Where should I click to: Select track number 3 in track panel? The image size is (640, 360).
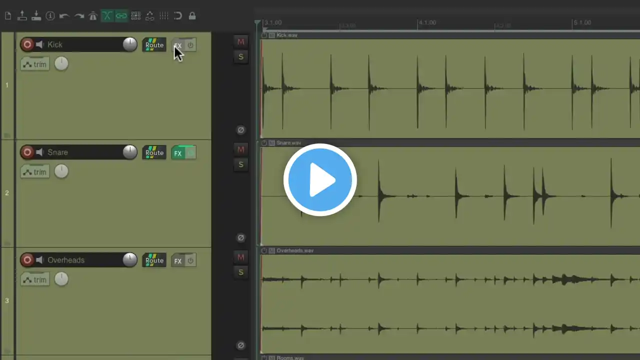[7, 300]
